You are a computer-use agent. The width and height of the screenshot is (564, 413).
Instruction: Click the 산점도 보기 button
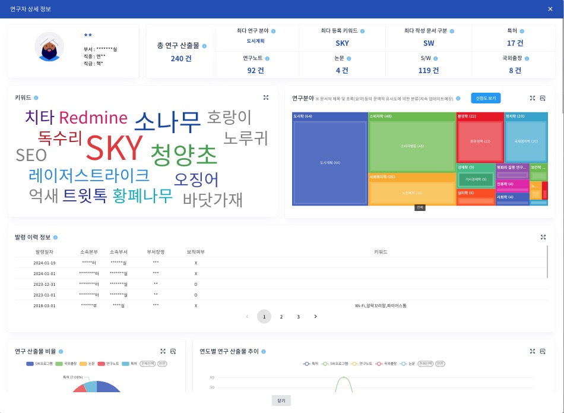coord(486,98)
